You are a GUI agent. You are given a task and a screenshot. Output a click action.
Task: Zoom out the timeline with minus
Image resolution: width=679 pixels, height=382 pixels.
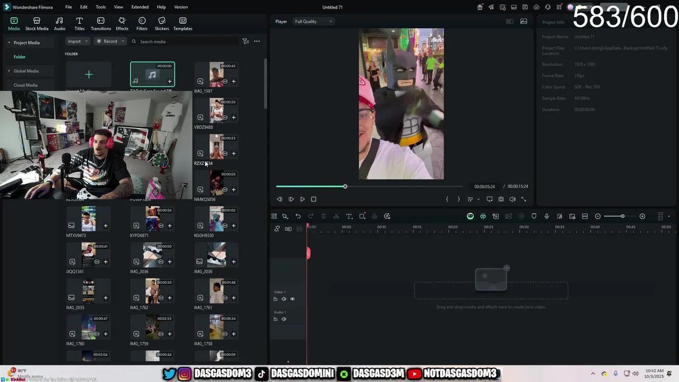(x=598, y=216)
